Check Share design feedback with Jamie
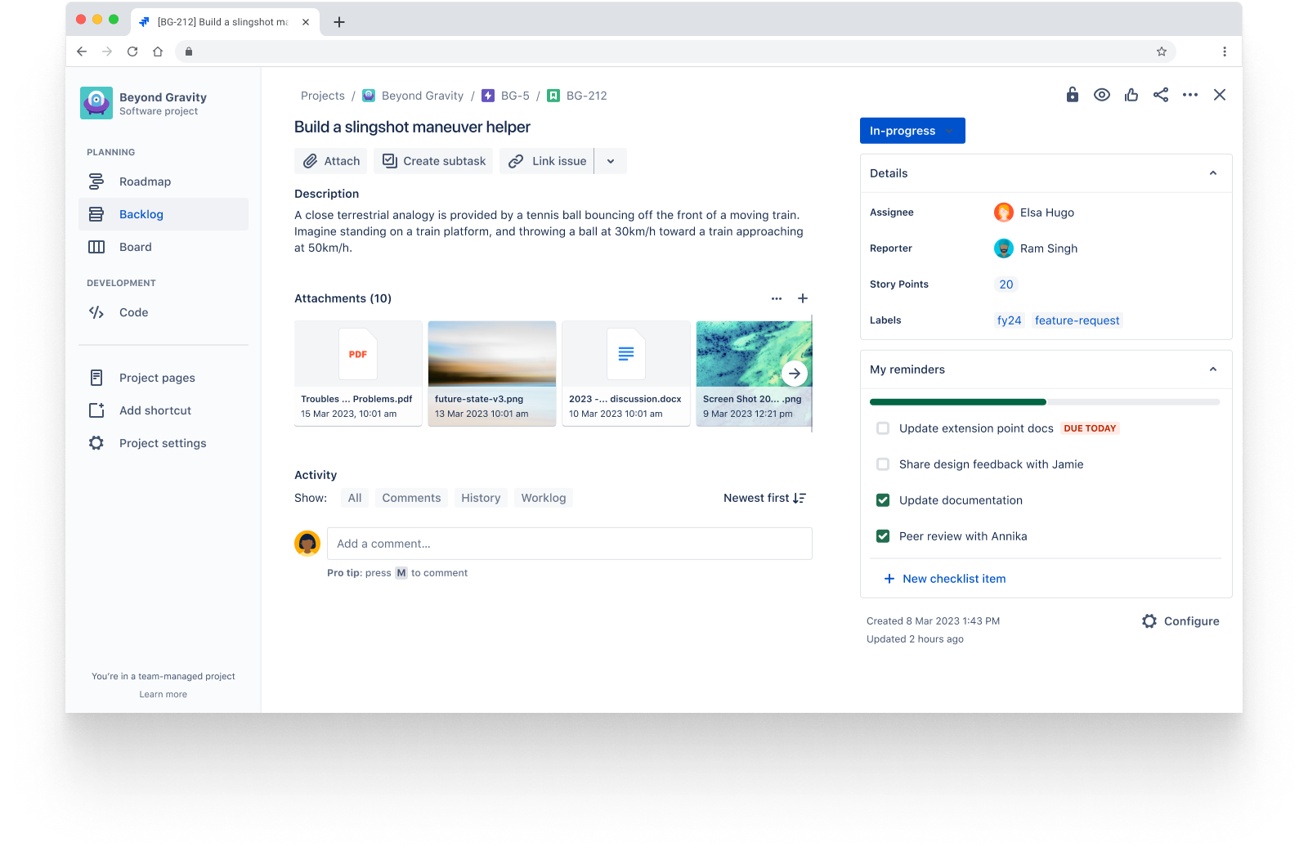The height and width of the screenshot is (860, 1308). [883, 464]
